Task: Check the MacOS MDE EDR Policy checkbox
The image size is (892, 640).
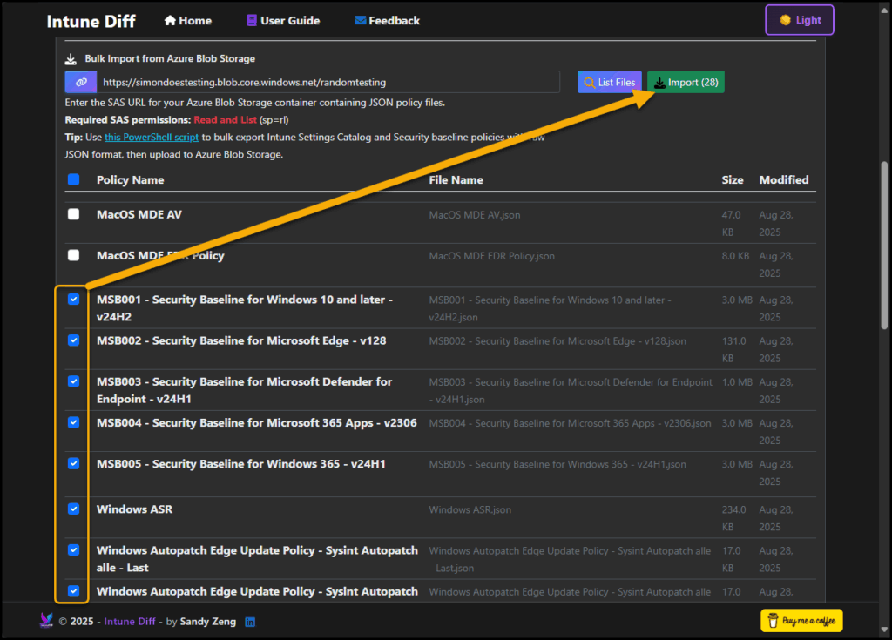Action: coord(73,255)
